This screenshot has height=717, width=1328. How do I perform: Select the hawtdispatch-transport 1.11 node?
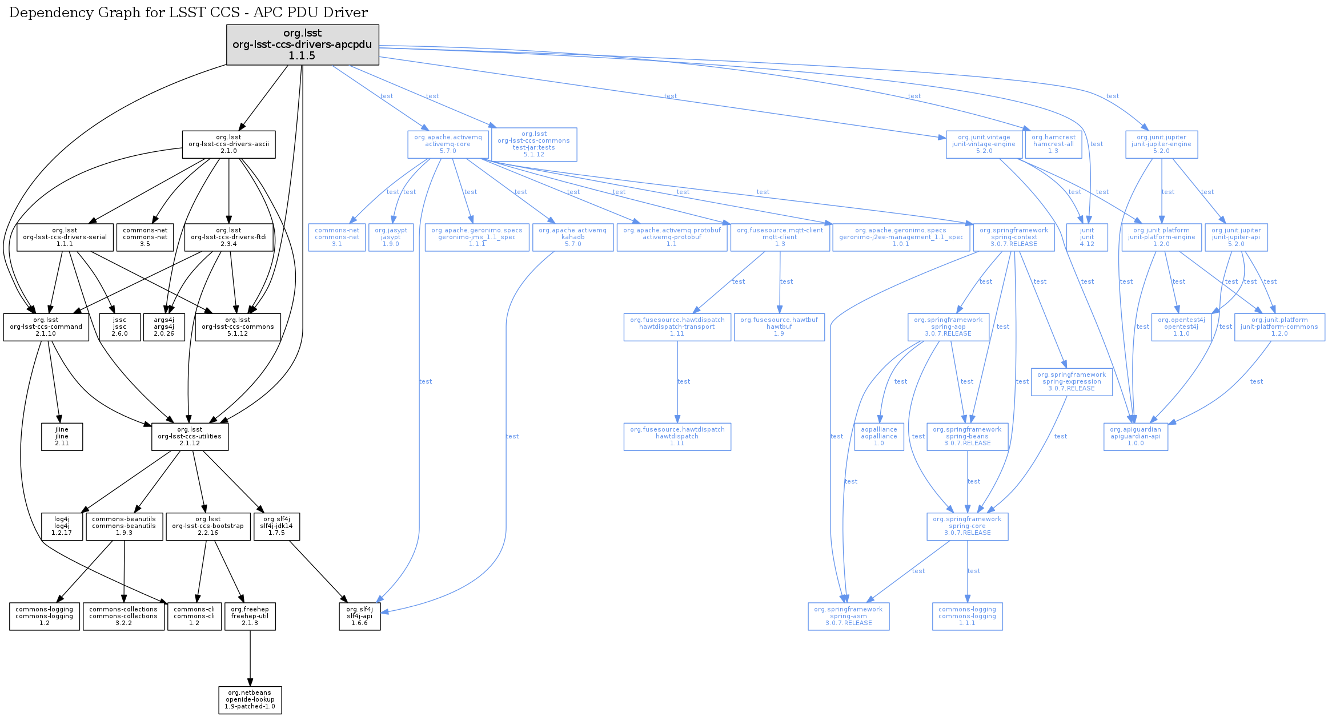tap(677, 327)
